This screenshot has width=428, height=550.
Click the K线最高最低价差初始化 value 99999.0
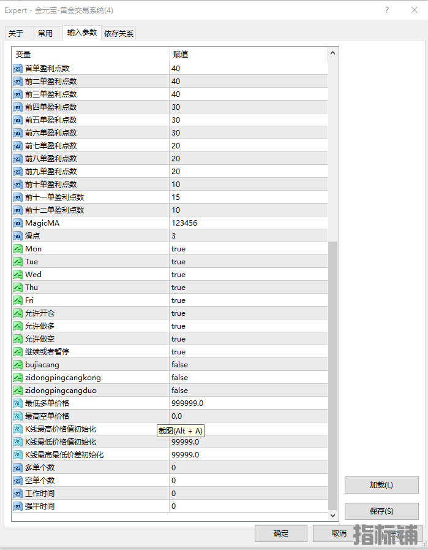tap(186, 454)
